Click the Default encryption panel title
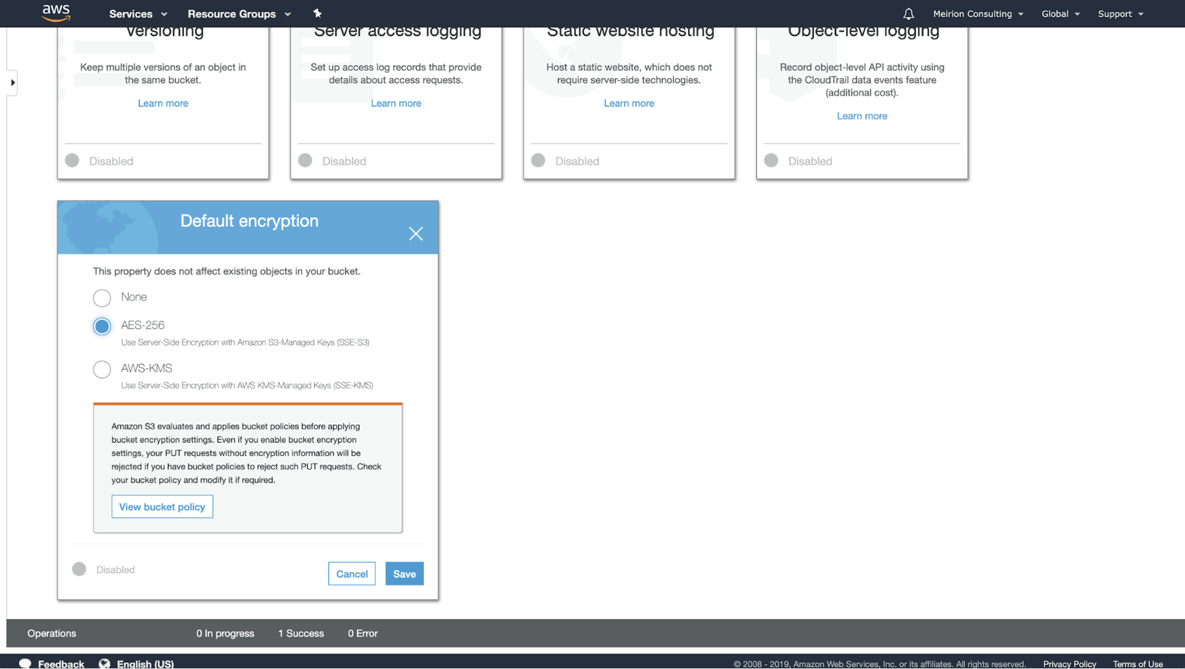Viewport: 1185px width, 669px height. click(250, 221)
